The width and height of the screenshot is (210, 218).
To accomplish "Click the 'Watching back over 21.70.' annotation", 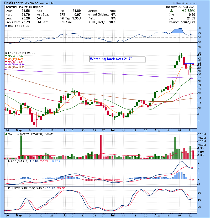I will [117, 59].
